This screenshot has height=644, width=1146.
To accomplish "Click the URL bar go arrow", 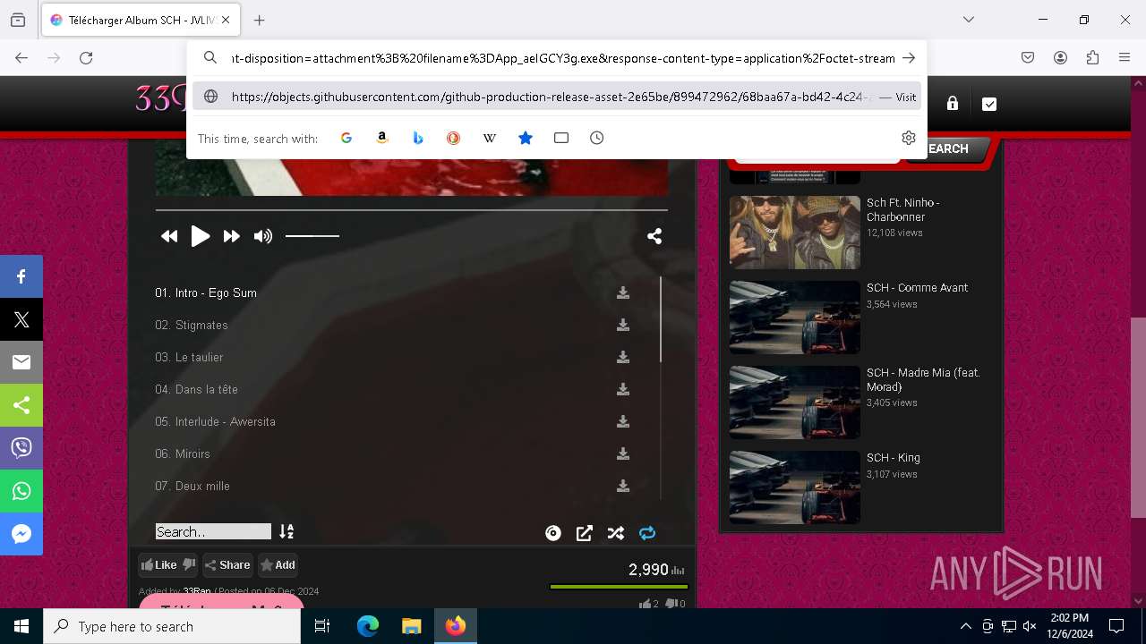I will (x=909, y=58).
